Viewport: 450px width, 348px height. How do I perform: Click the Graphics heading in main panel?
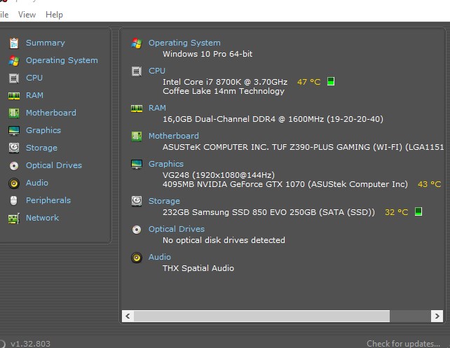pyautogui.click(x=166, y=164)
